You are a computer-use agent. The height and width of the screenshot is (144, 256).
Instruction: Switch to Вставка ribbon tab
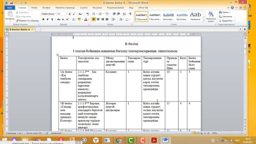(46, 8)
